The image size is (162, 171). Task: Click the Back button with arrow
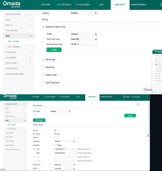(x=39, y=120)
